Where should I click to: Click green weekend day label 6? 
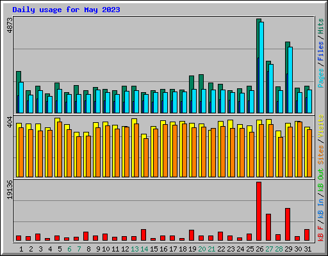(x=69, y=249)
